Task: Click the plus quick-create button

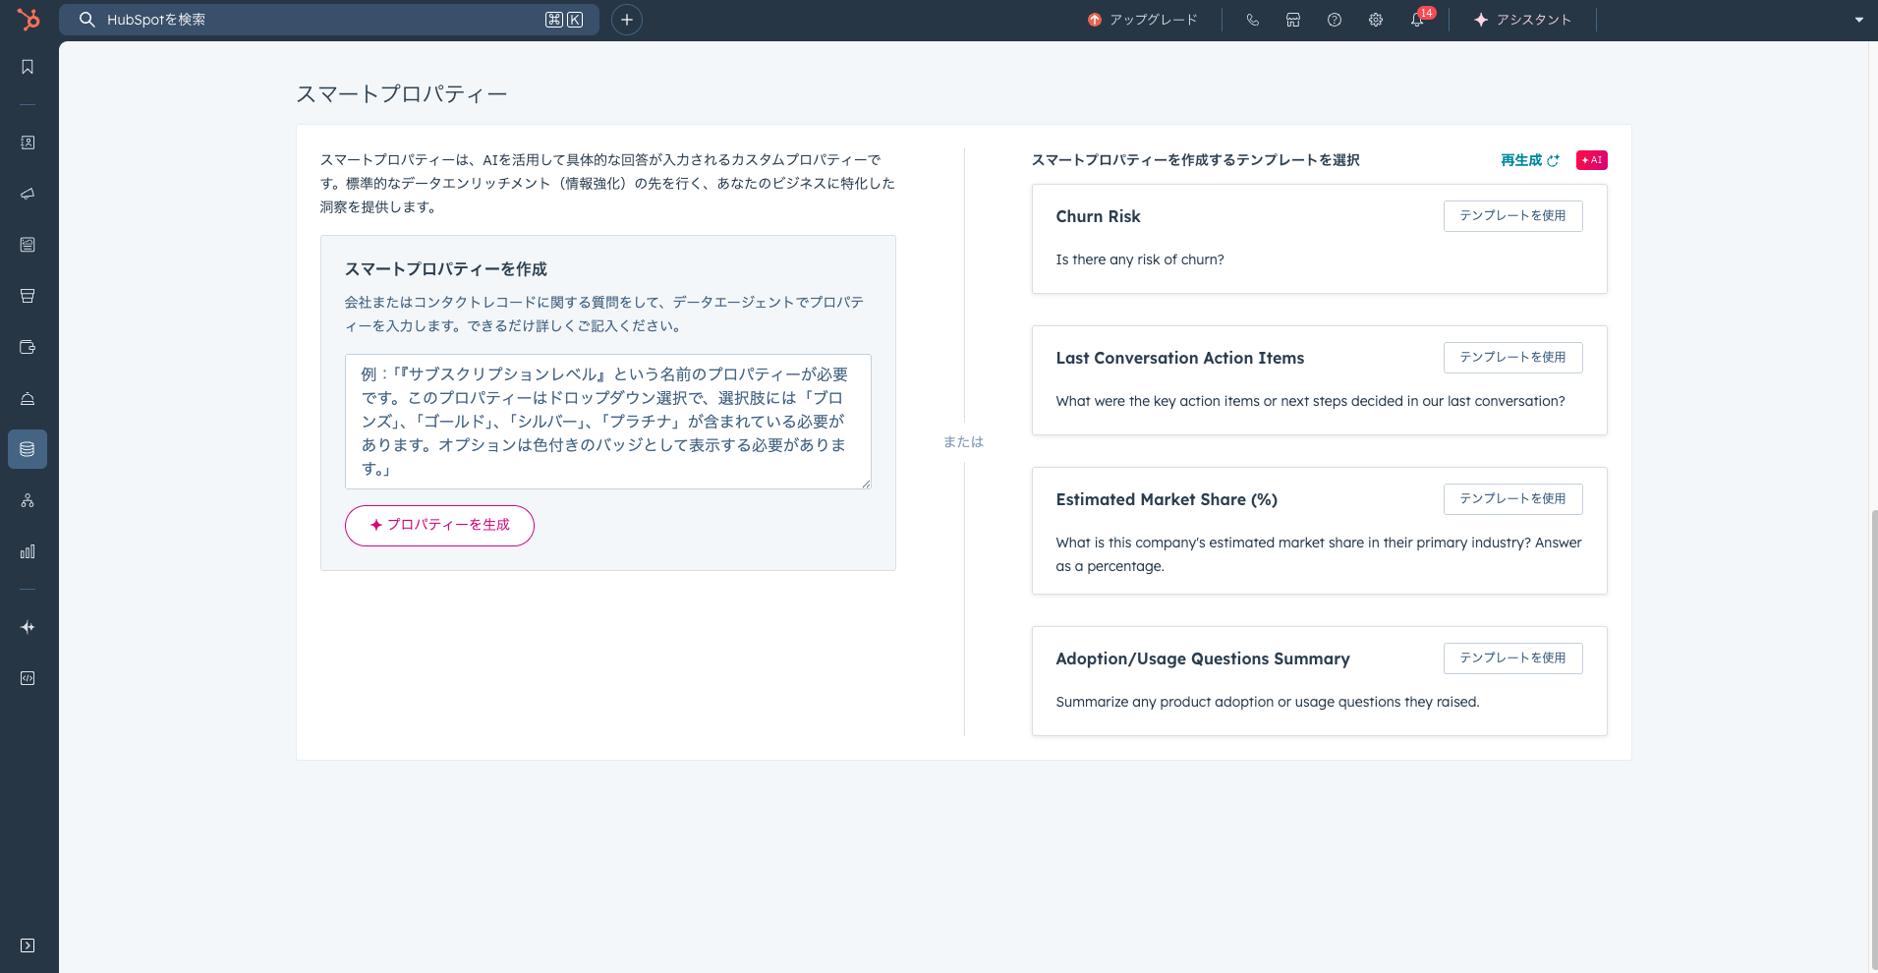Action: coord(627,20)
